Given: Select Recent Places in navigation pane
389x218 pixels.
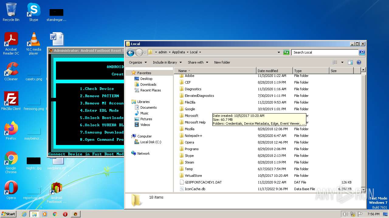Looking at the screenshot, I should [x=150, y=90].
